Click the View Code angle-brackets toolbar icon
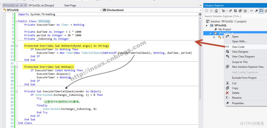This screenshot has height=128, width=267. [251, 11]
